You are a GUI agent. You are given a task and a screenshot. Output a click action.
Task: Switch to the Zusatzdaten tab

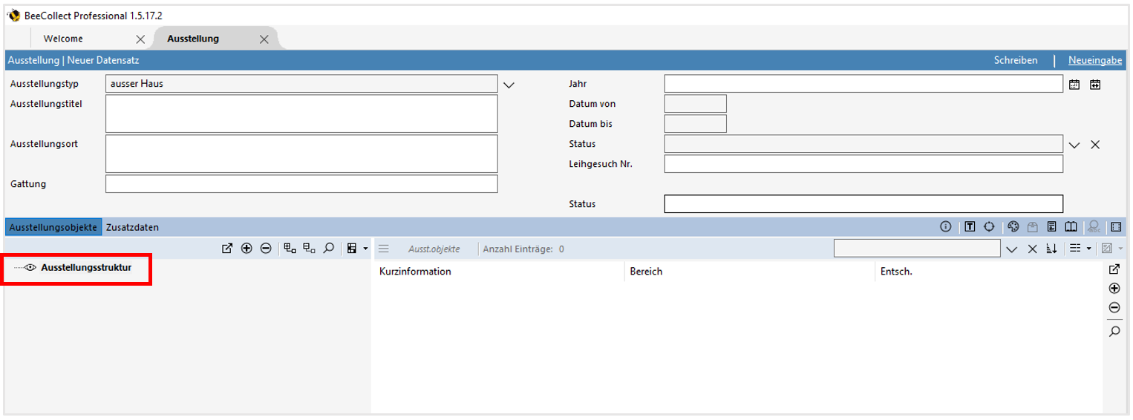tap(132, 227)
